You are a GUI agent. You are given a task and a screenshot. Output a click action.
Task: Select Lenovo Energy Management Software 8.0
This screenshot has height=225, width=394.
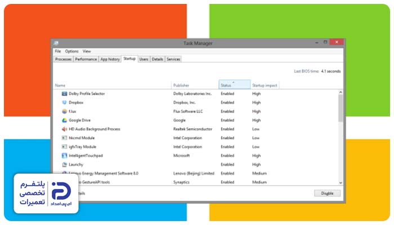104,173
